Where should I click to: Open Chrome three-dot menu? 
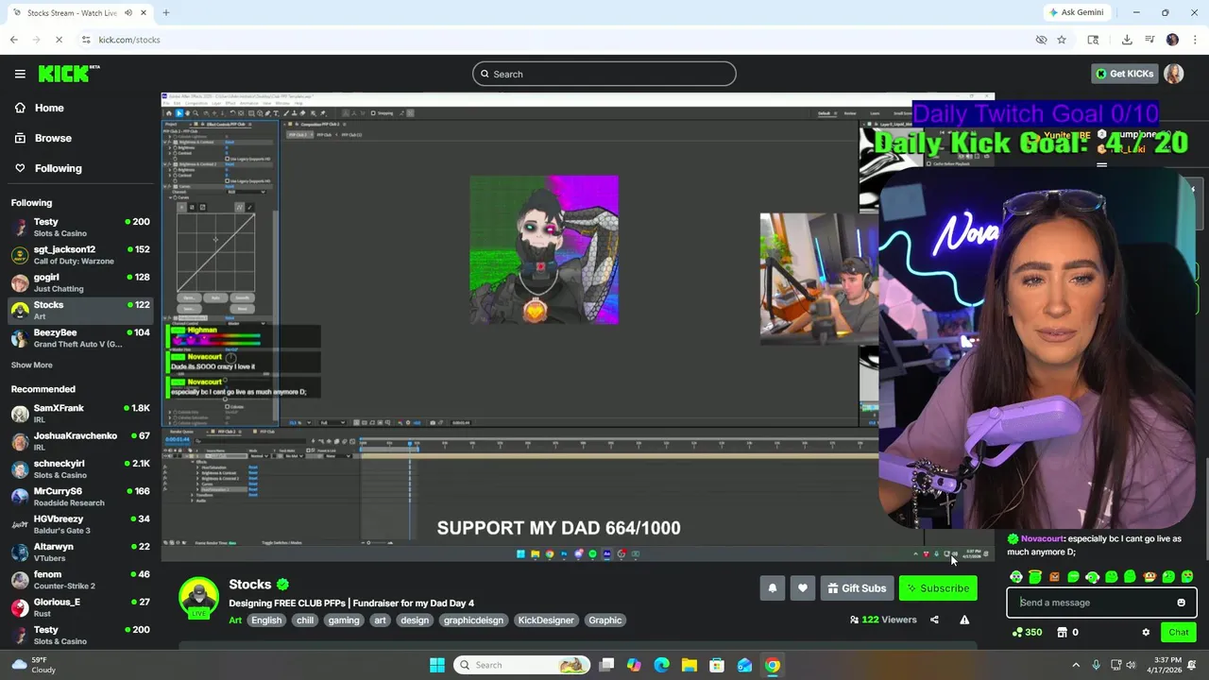(x=1195, y=40)
